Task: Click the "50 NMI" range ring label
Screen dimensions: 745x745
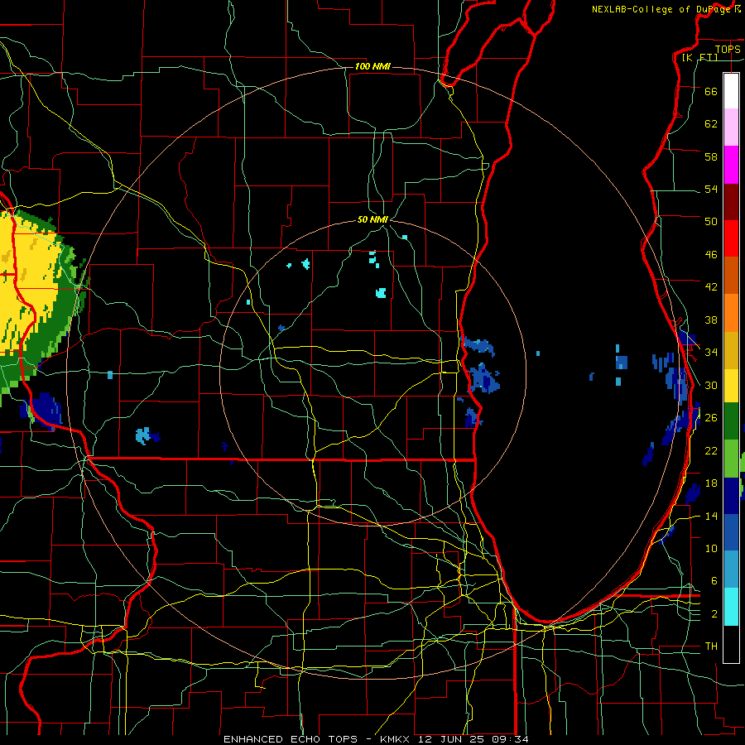Action: coord(372,219)
